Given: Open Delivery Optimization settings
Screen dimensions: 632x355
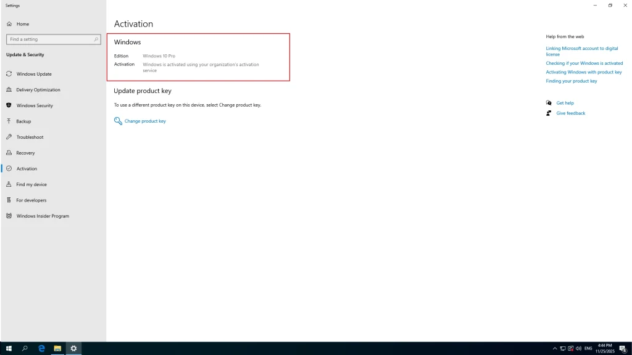Looking at the screenshot, I should click(x=38, y=89).
